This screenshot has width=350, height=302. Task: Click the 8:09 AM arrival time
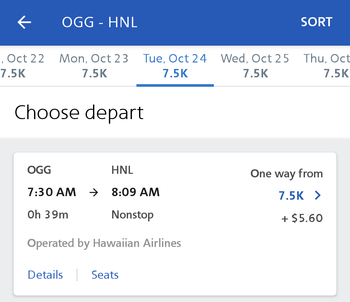[135, 192]
